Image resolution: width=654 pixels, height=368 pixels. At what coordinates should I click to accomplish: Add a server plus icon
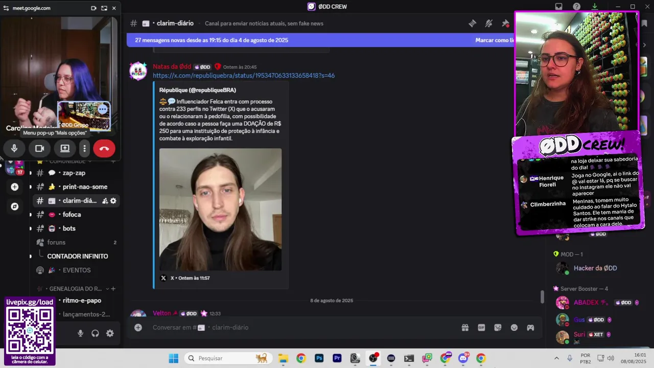tap(14, 187)
